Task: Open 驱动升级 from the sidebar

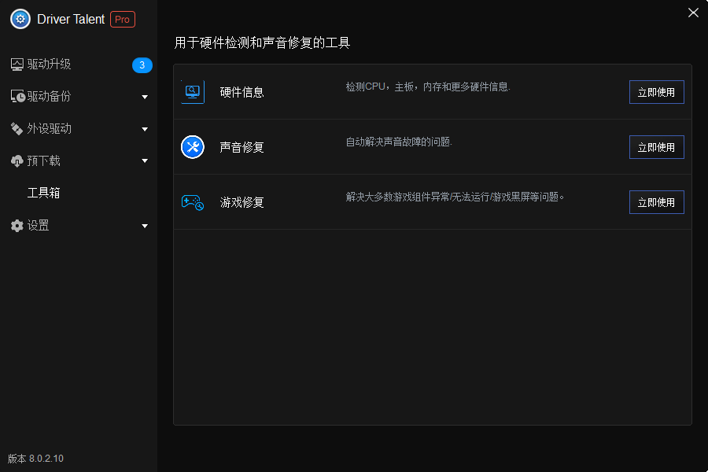Action: pyautogui.click(x=47, y=65)
